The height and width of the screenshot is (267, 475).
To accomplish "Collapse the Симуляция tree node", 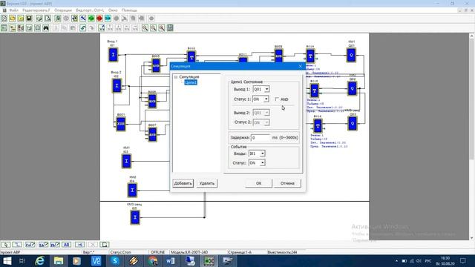I will [x=176, y=77].
